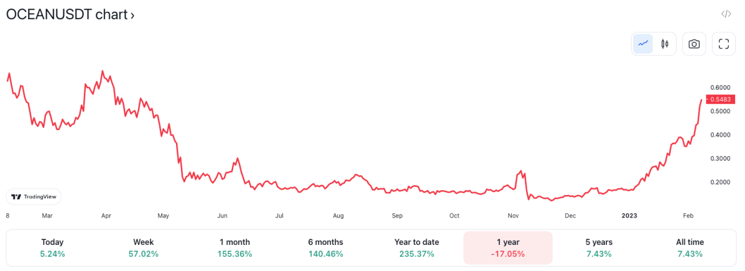
Task: Select the All time range
Action: [x=690, y=248]
